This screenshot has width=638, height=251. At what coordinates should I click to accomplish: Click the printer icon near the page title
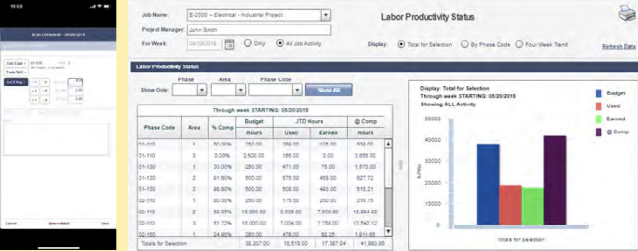coord(627,13)
